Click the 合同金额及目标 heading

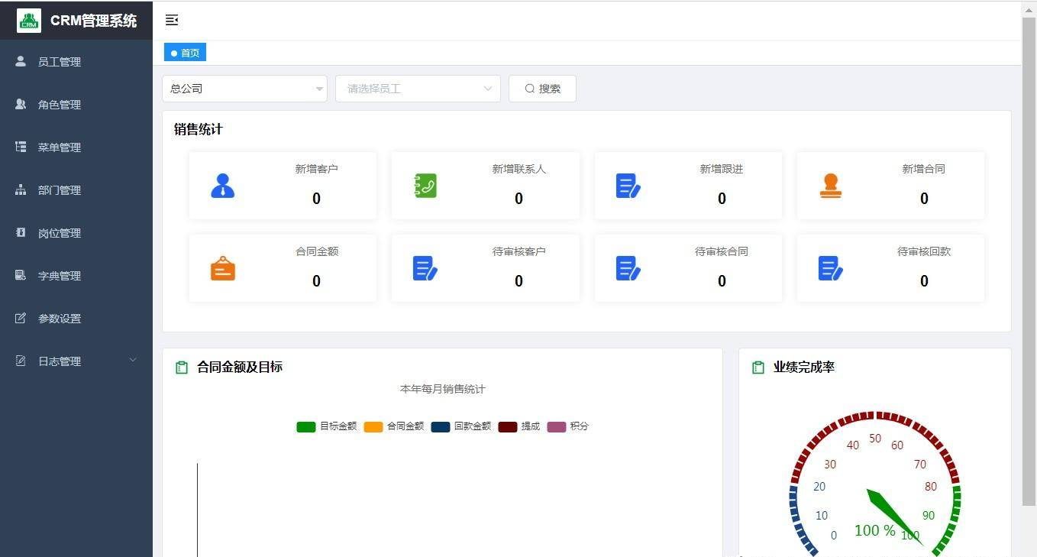click(x=239, y=368)
